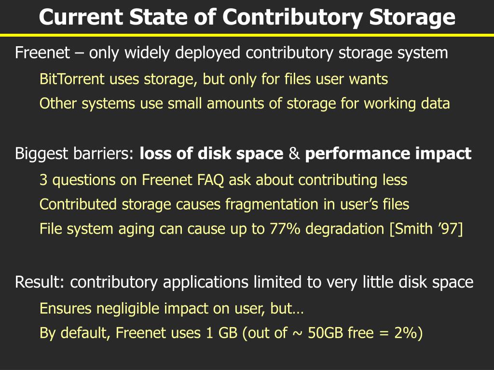Screen dimensions: 494x370
Task: Click the 3 questions on Freenet FAQ bullet
Action: coord(223,180)
